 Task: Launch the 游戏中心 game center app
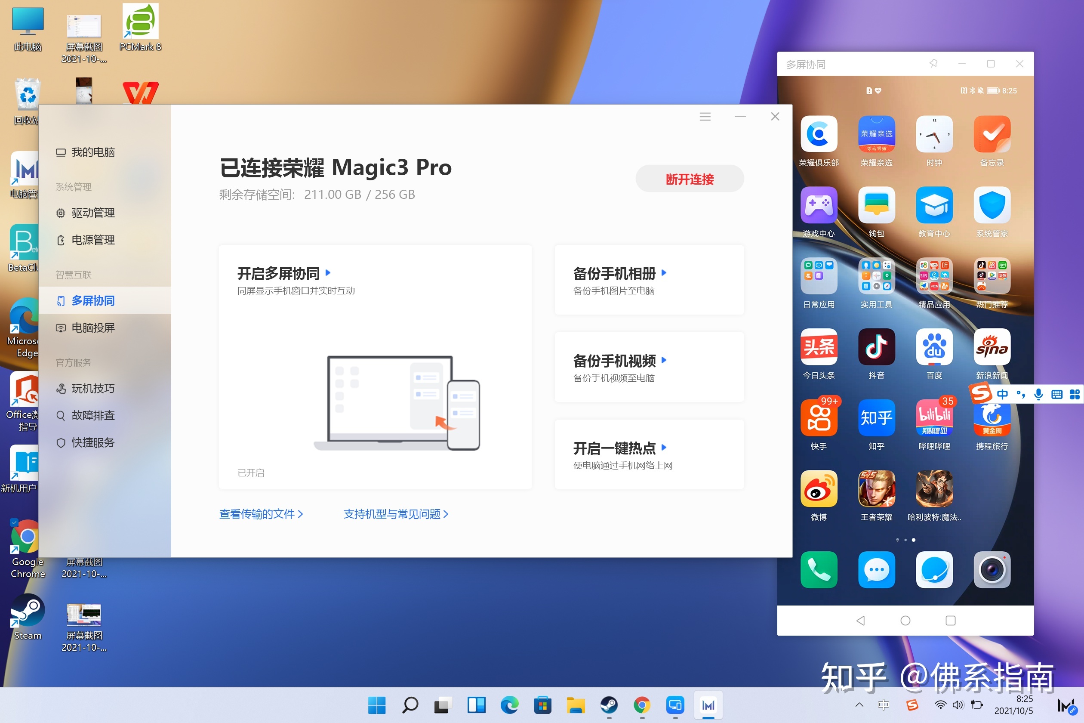point(819,205)
